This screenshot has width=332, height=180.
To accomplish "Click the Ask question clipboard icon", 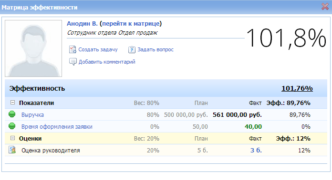I will pyautogui.click(x=132, y=49).
